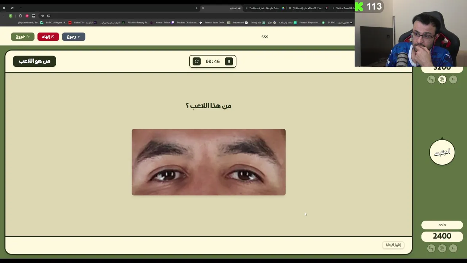Toggle top team's highlighted hand lifeline
467x263 pixels.
[442, 79]
